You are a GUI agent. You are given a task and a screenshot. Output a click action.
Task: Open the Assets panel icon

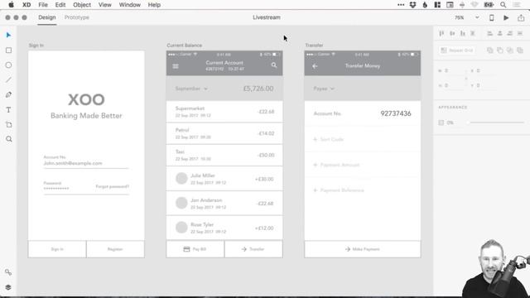click(8, 272)
